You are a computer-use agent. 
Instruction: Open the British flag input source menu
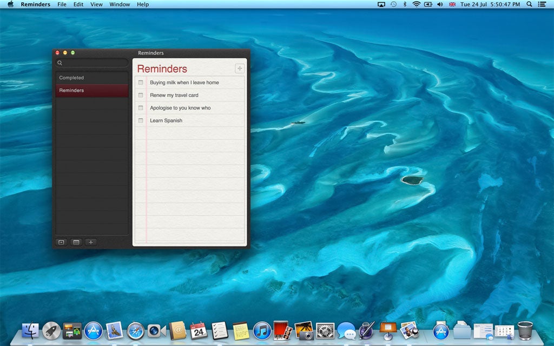point(452,4)
